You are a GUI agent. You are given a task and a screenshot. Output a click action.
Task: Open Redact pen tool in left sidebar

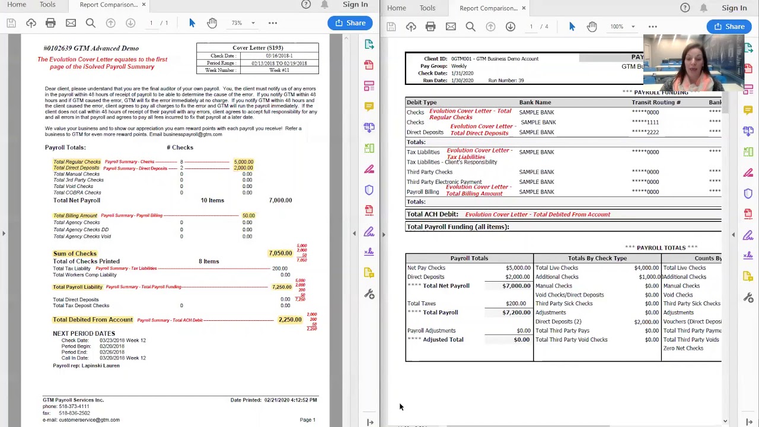click(x=369, y=170)
